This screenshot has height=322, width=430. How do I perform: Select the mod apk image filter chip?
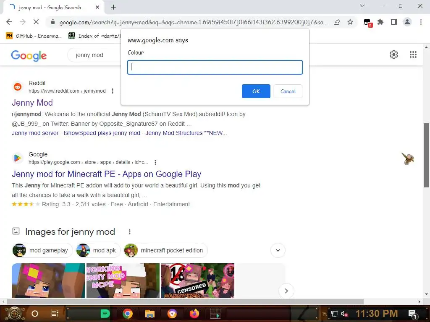(x=98, y=250)
